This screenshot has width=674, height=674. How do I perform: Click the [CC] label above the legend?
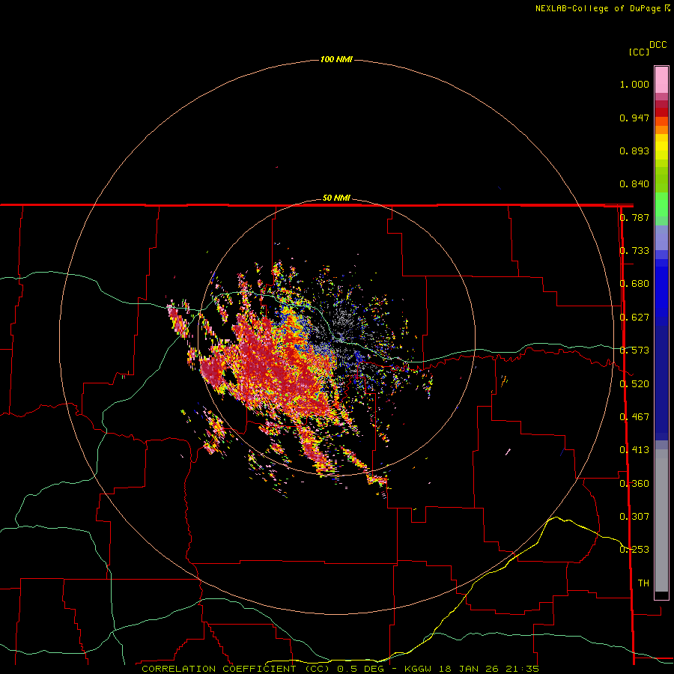(x=639, y=52)
